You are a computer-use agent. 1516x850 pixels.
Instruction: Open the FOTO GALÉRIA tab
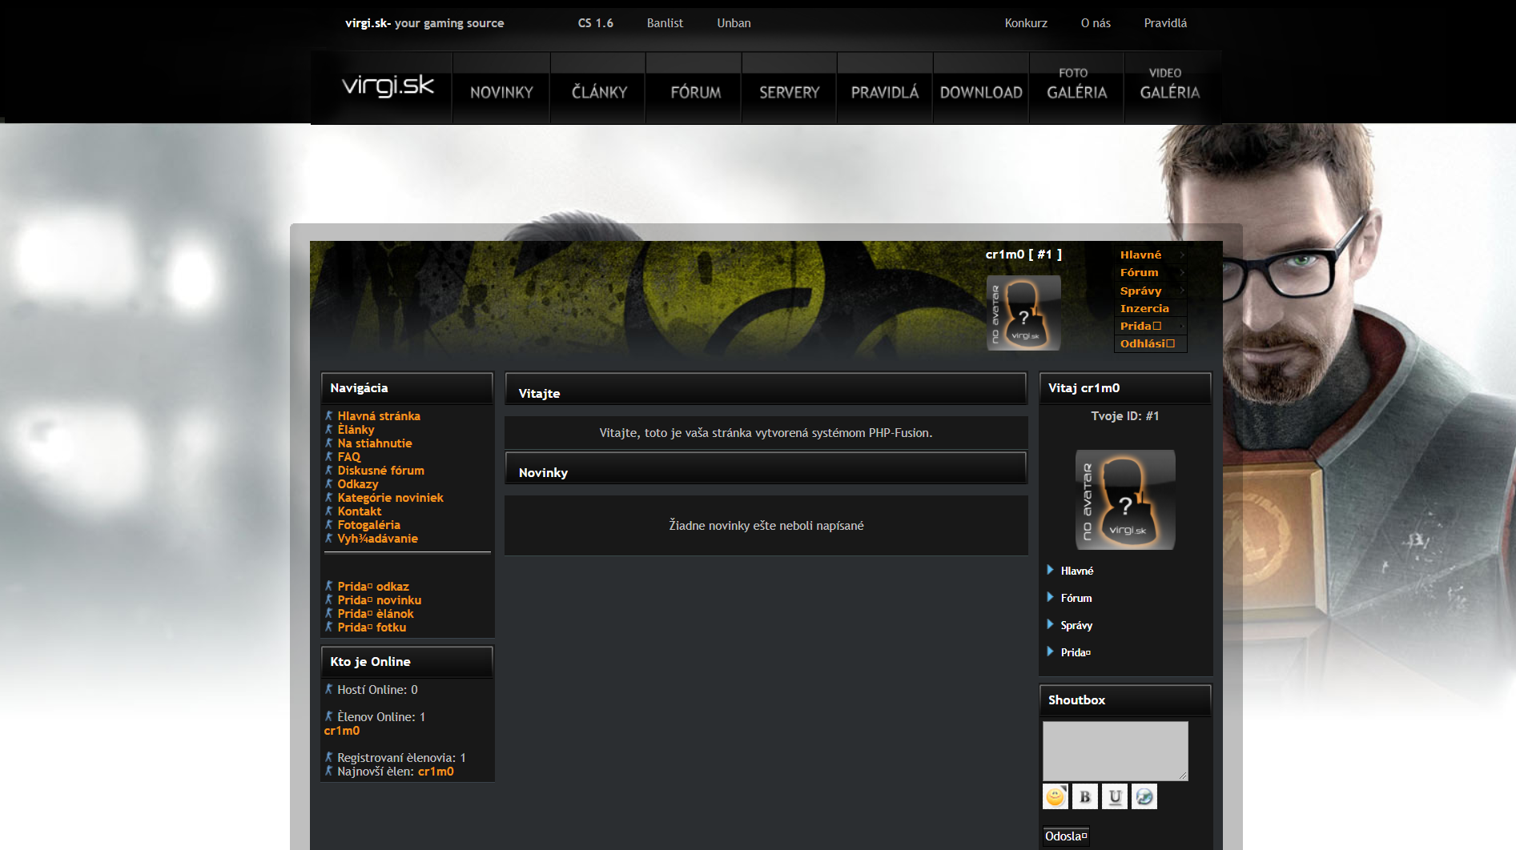(x=1076, y=89)
